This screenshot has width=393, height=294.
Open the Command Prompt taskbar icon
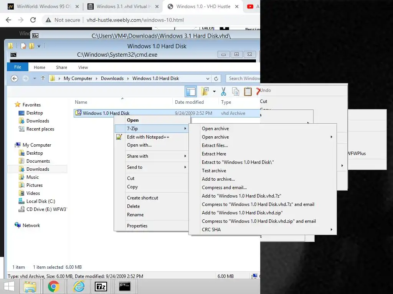(x=125, y=286)
